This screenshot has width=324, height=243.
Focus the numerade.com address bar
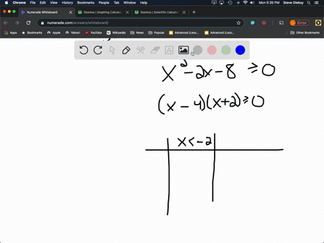point(140,23)
